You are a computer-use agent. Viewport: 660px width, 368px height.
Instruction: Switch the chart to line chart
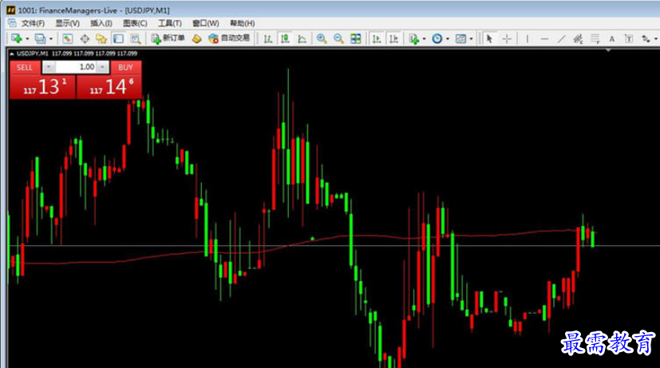pyautogui.click(x=302, y=39)
